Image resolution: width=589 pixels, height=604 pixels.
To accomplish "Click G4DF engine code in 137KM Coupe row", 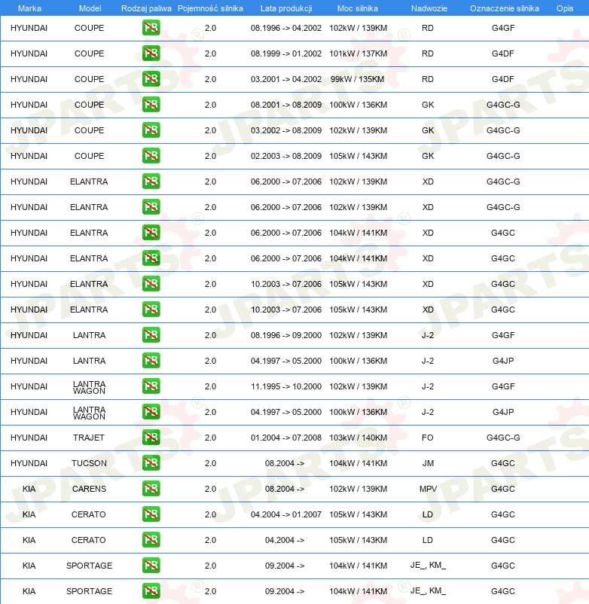I will tap(503, 53).
